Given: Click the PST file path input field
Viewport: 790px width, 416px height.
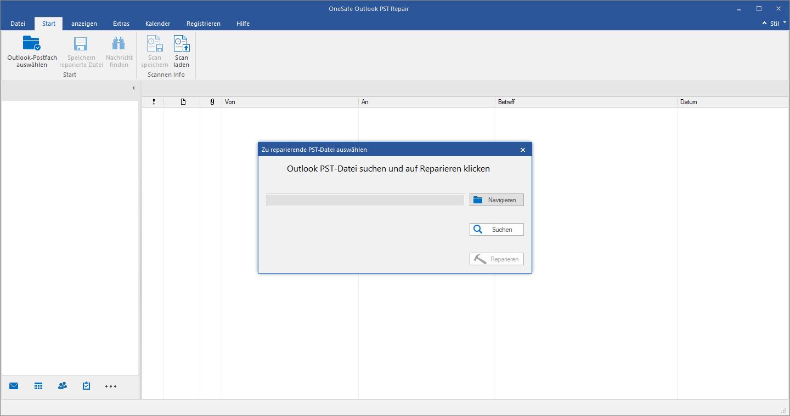Looking at the screenshot, I should 365,200.
